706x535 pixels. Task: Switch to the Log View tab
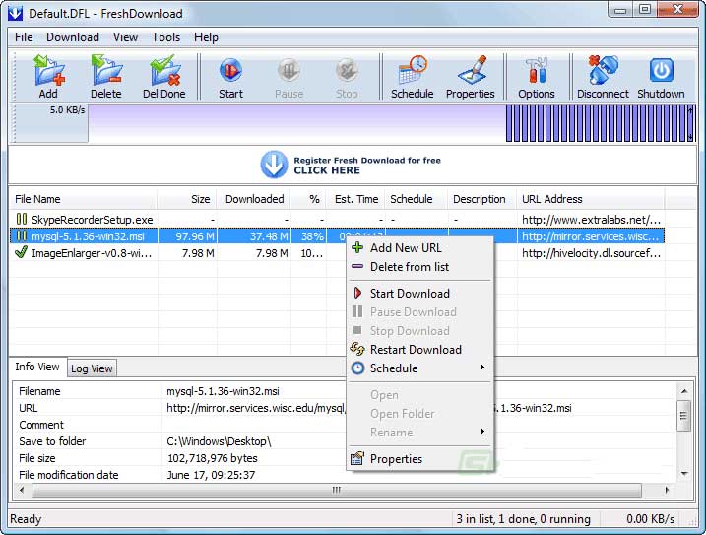(92, 368)
